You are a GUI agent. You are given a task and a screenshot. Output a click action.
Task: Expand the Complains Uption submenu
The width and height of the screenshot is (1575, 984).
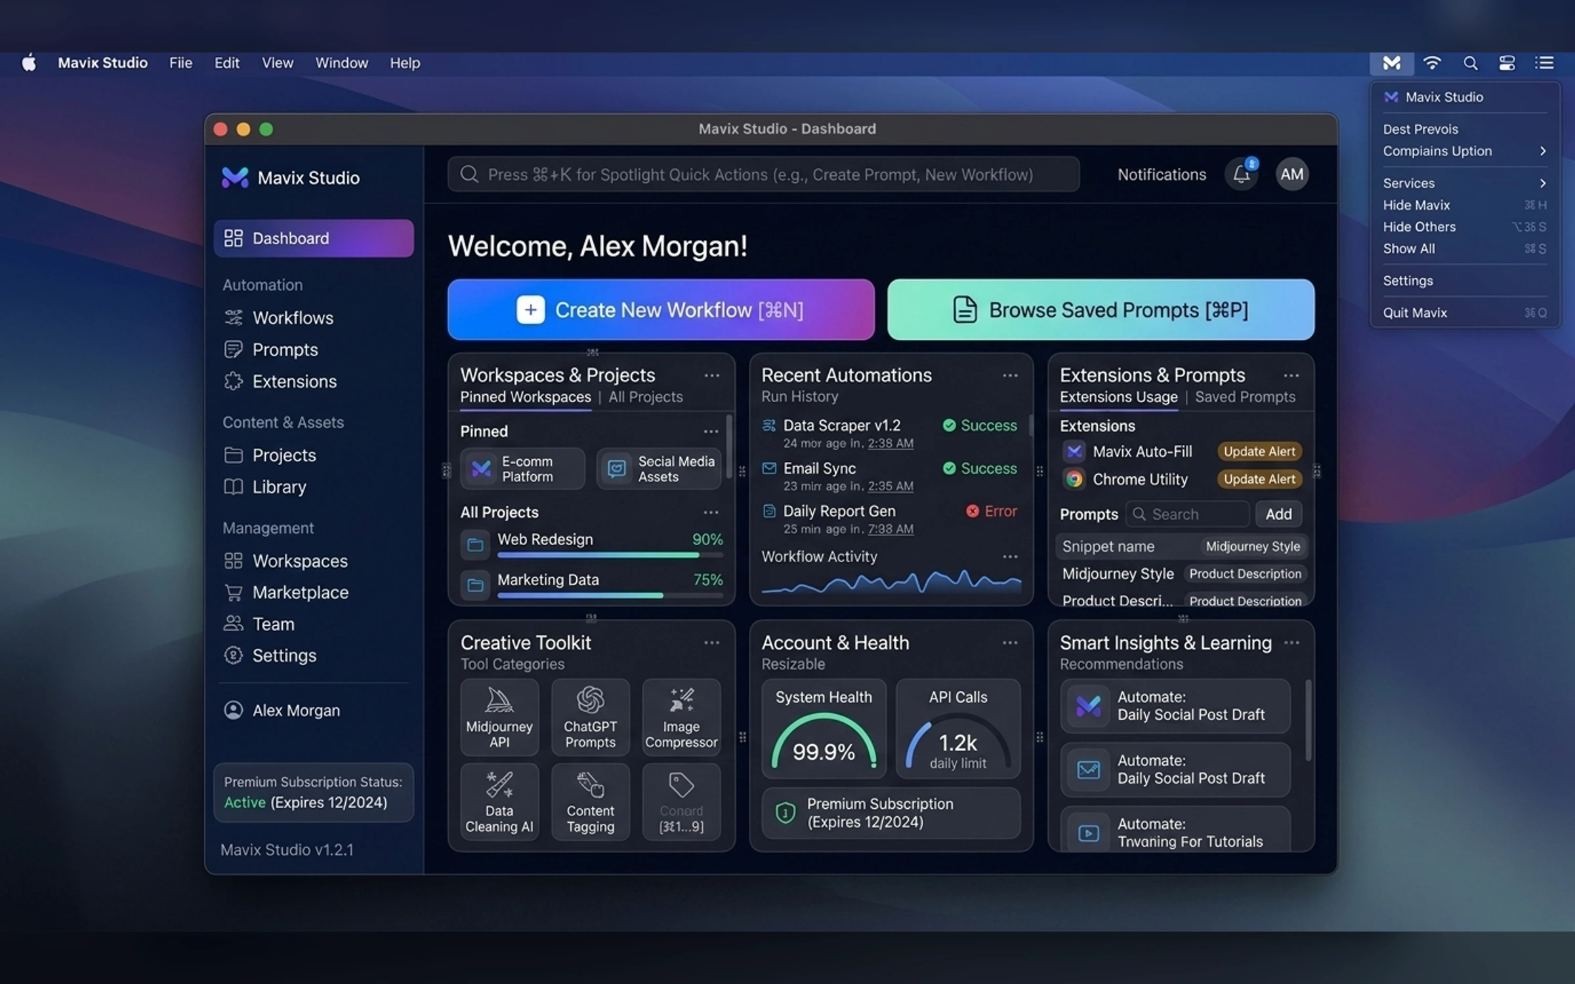tap(1465, 151)
